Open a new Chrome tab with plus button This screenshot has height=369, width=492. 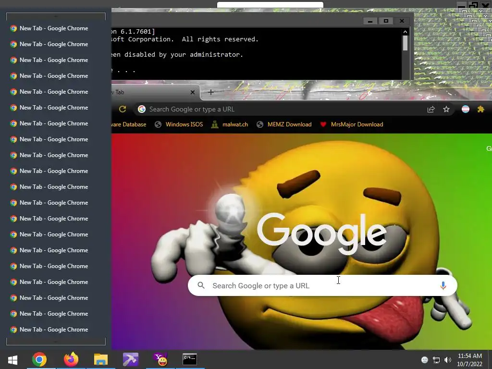click(211, 92)
